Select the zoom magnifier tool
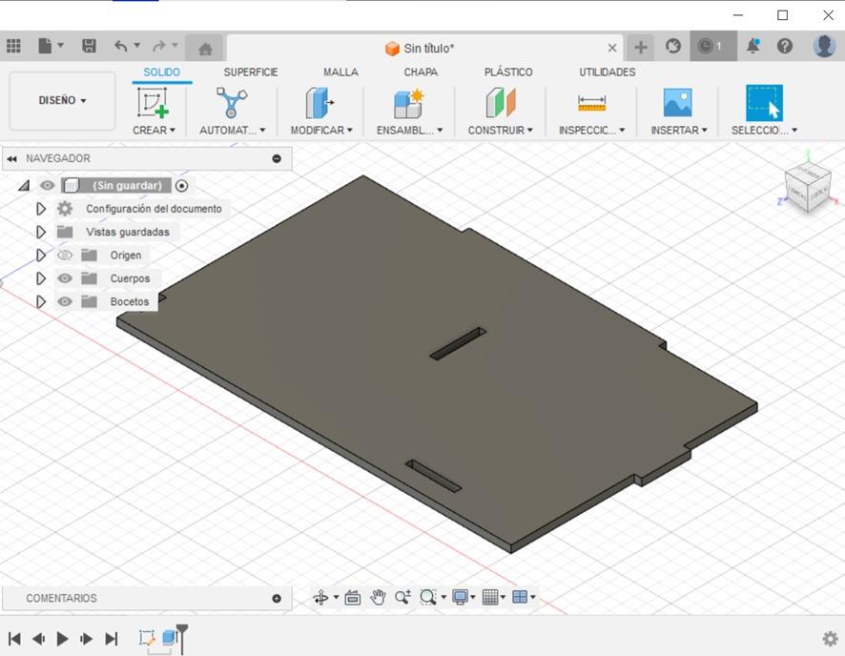This screenshot has width=845, height=656. [402, 597]
